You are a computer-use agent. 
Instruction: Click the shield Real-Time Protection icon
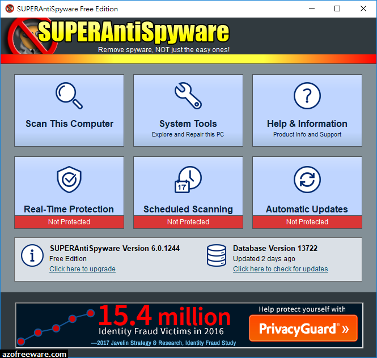pos(69,179)
